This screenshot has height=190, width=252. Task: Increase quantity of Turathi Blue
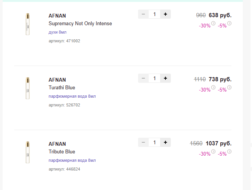[165, 78]
